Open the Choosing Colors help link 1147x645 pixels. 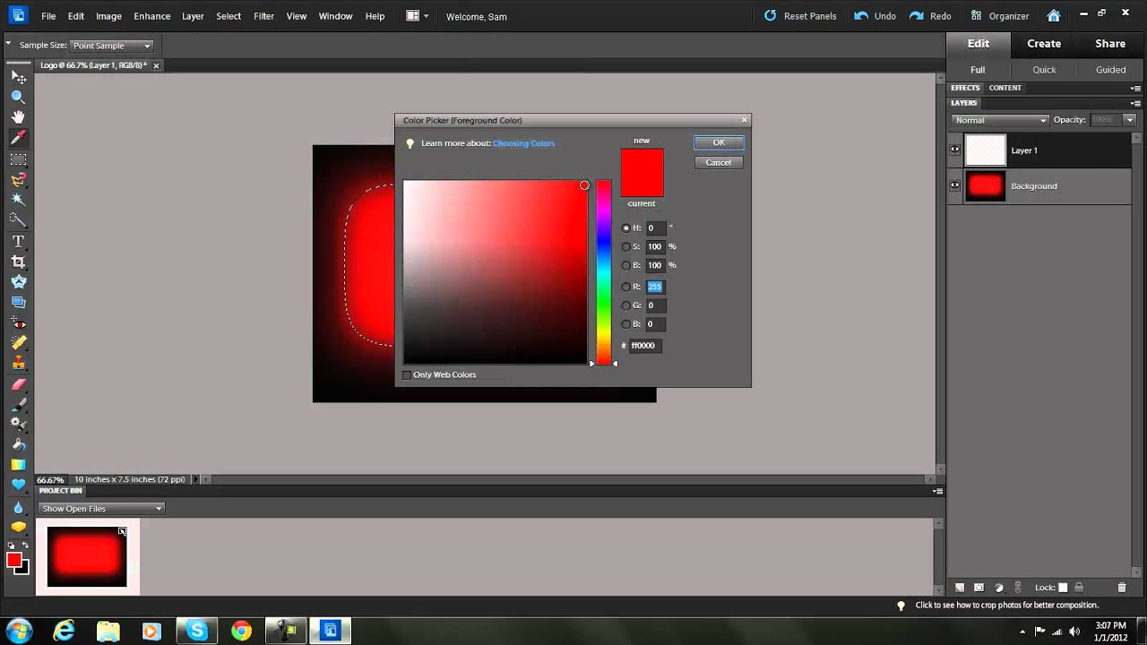point(523,143)
